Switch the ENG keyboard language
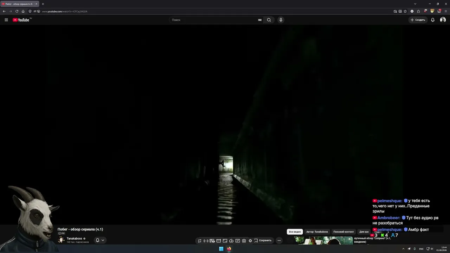 click(421, 249)
